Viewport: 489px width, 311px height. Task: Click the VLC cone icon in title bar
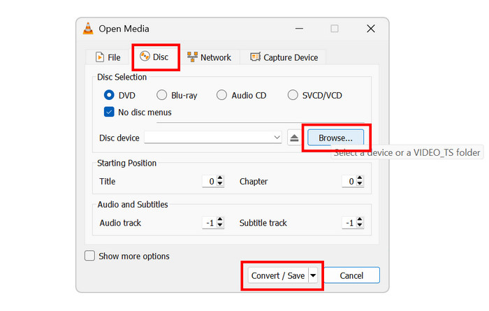[88, 29]
